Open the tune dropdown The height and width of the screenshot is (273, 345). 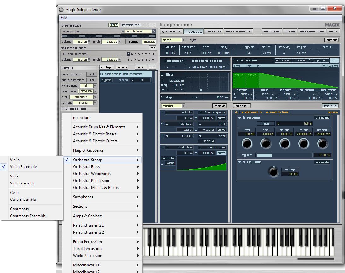click(95, 97)
